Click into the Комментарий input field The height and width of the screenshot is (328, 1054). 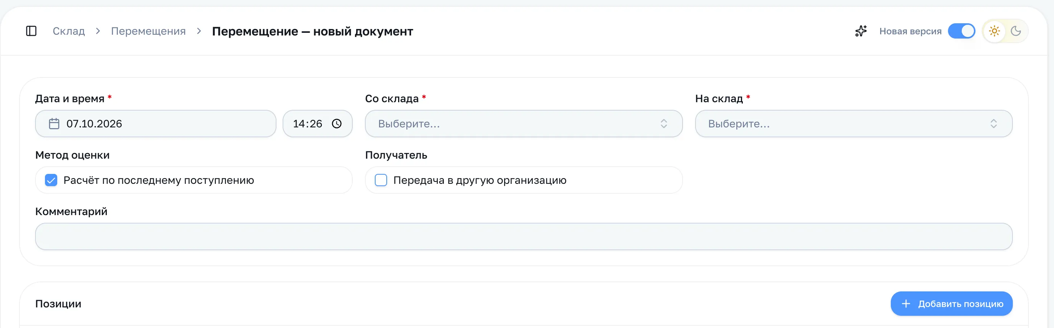pyautogui.click(x=524, y=236)
